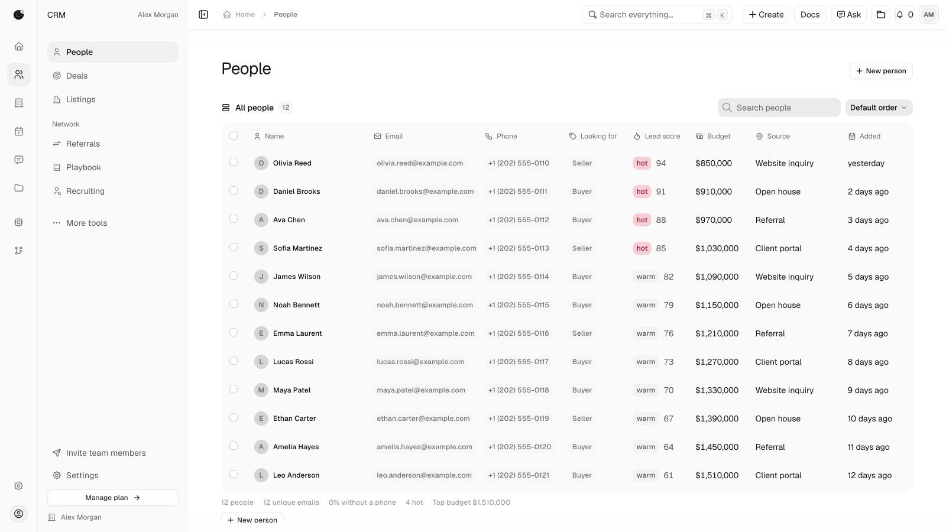Open Playbook in the sidebar

click(113, 167)
